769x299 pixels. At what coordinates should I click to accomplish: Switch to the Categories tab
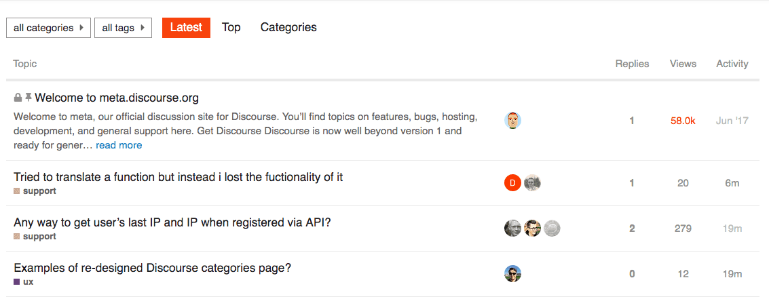(288, 27)
